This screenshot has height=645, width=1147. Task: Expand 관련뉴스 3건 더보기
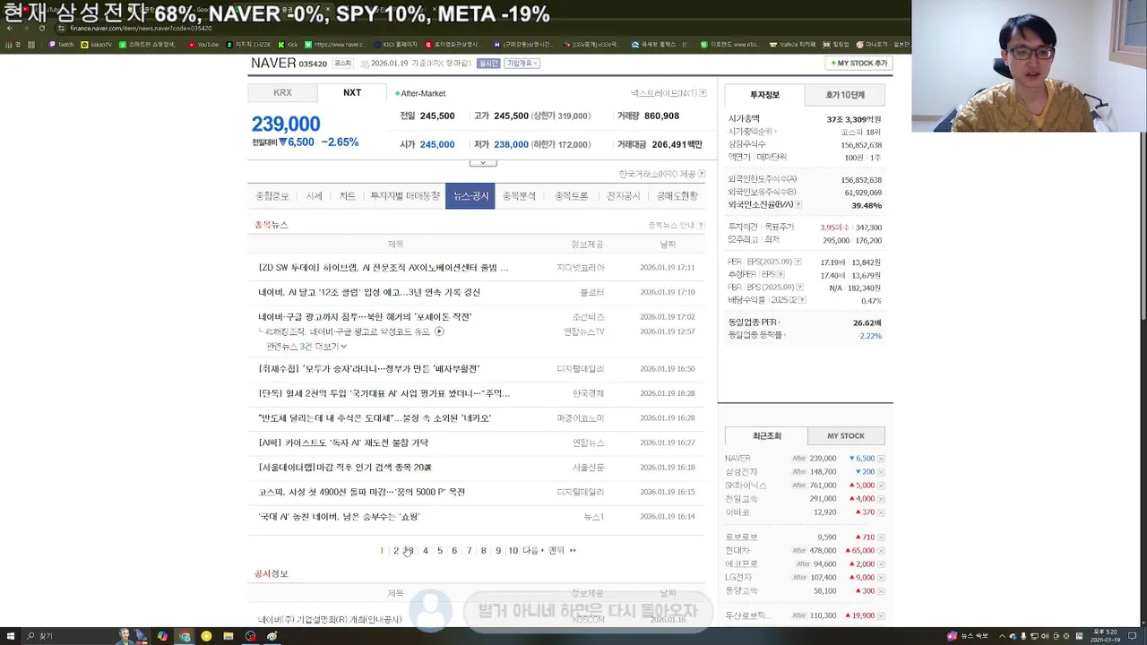(x=306, y=347)
